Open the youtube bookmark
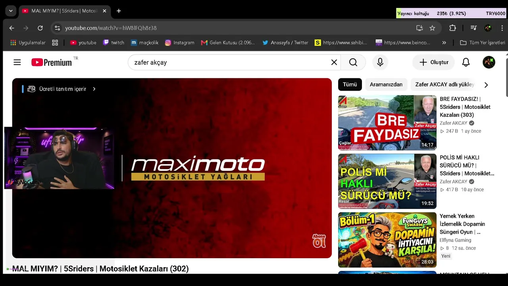Viewport: 508px width, 286px height. point(83,43)
